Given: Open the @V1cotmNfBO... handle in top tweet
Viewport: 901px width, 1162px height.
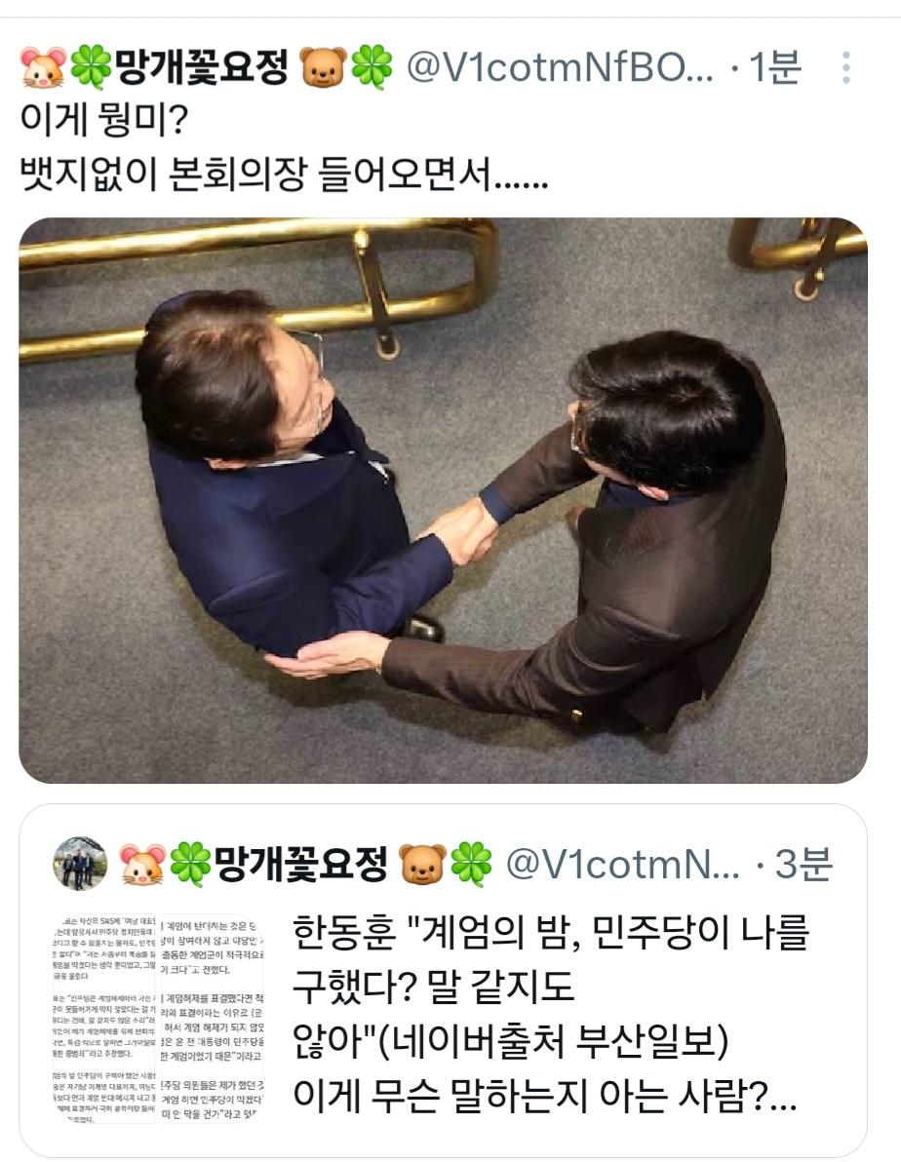Looking at the screenshot, I should [560, 67].
